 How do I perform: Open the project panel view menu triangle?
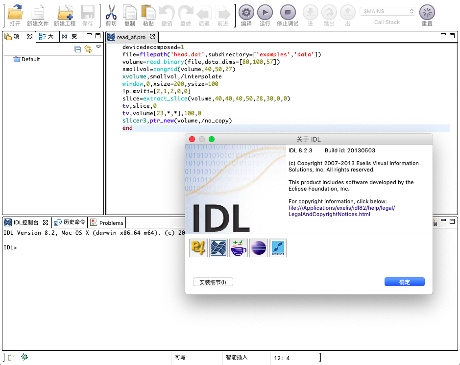[x=98, y=48]
